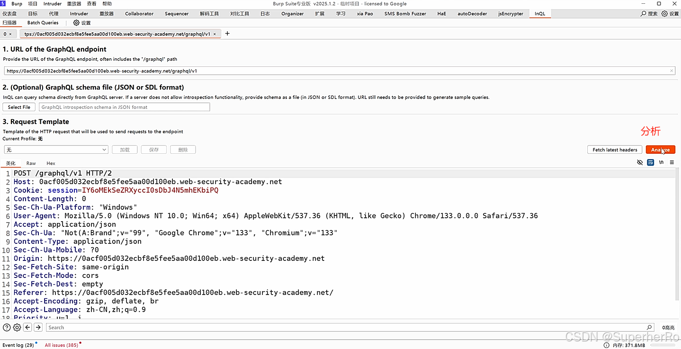Open the 解码工具 decoder tab
The width and height of the screenshot is (681, 349).
(209, 14)
